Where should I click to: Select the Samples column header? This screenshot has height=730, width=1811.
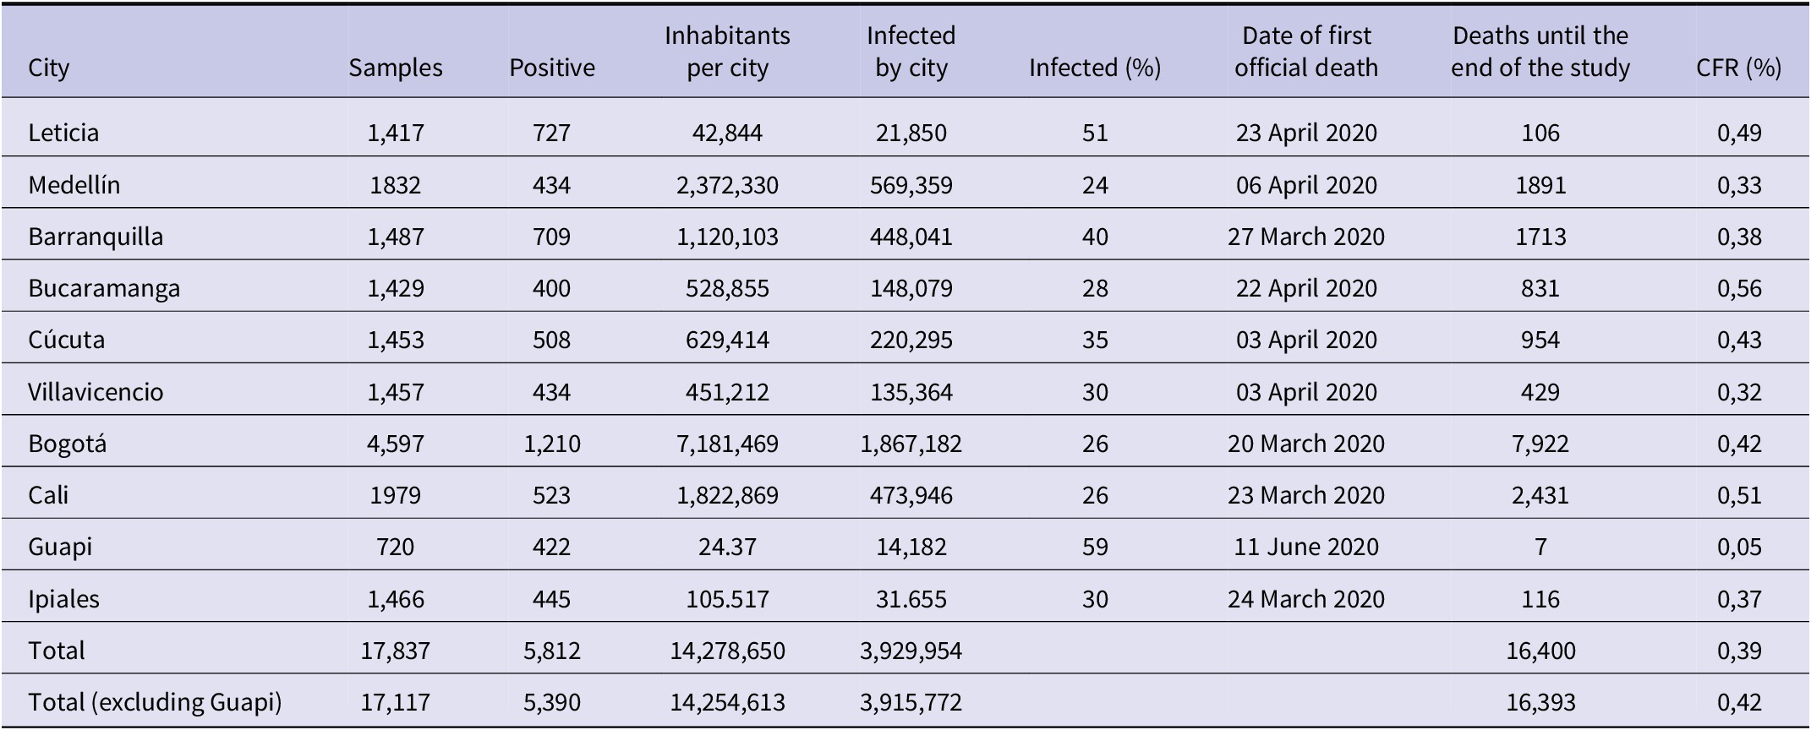[x=396, y=68]
